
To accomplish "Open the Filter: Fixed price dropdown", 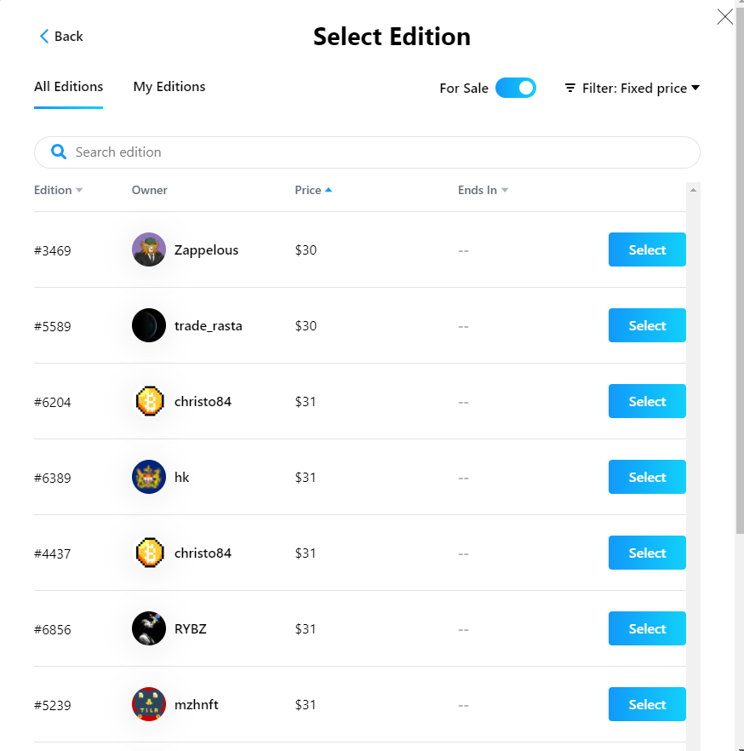I will point(632,89).
